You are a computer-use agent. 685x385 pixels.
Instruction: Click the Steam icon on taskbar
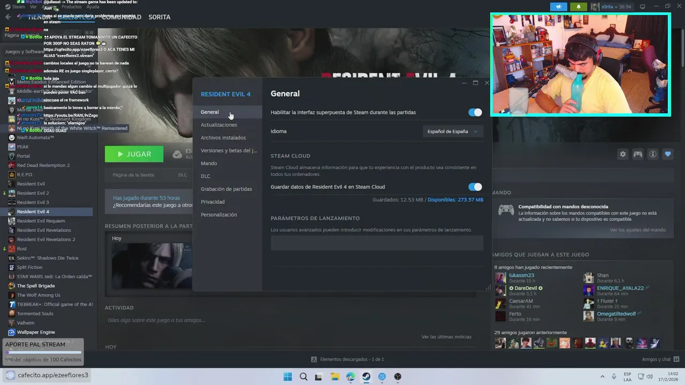(366, 376)
